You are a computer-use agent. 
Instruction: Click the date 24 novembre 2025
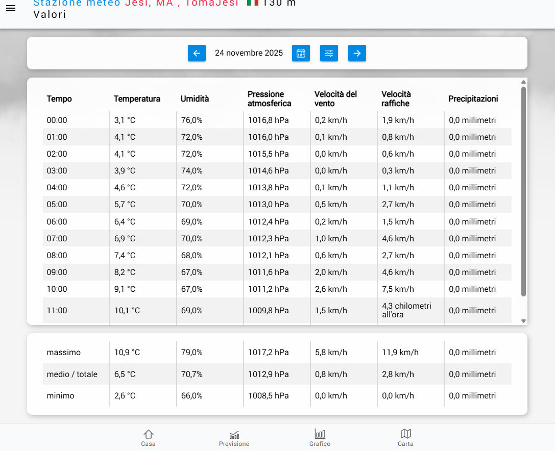249,53
